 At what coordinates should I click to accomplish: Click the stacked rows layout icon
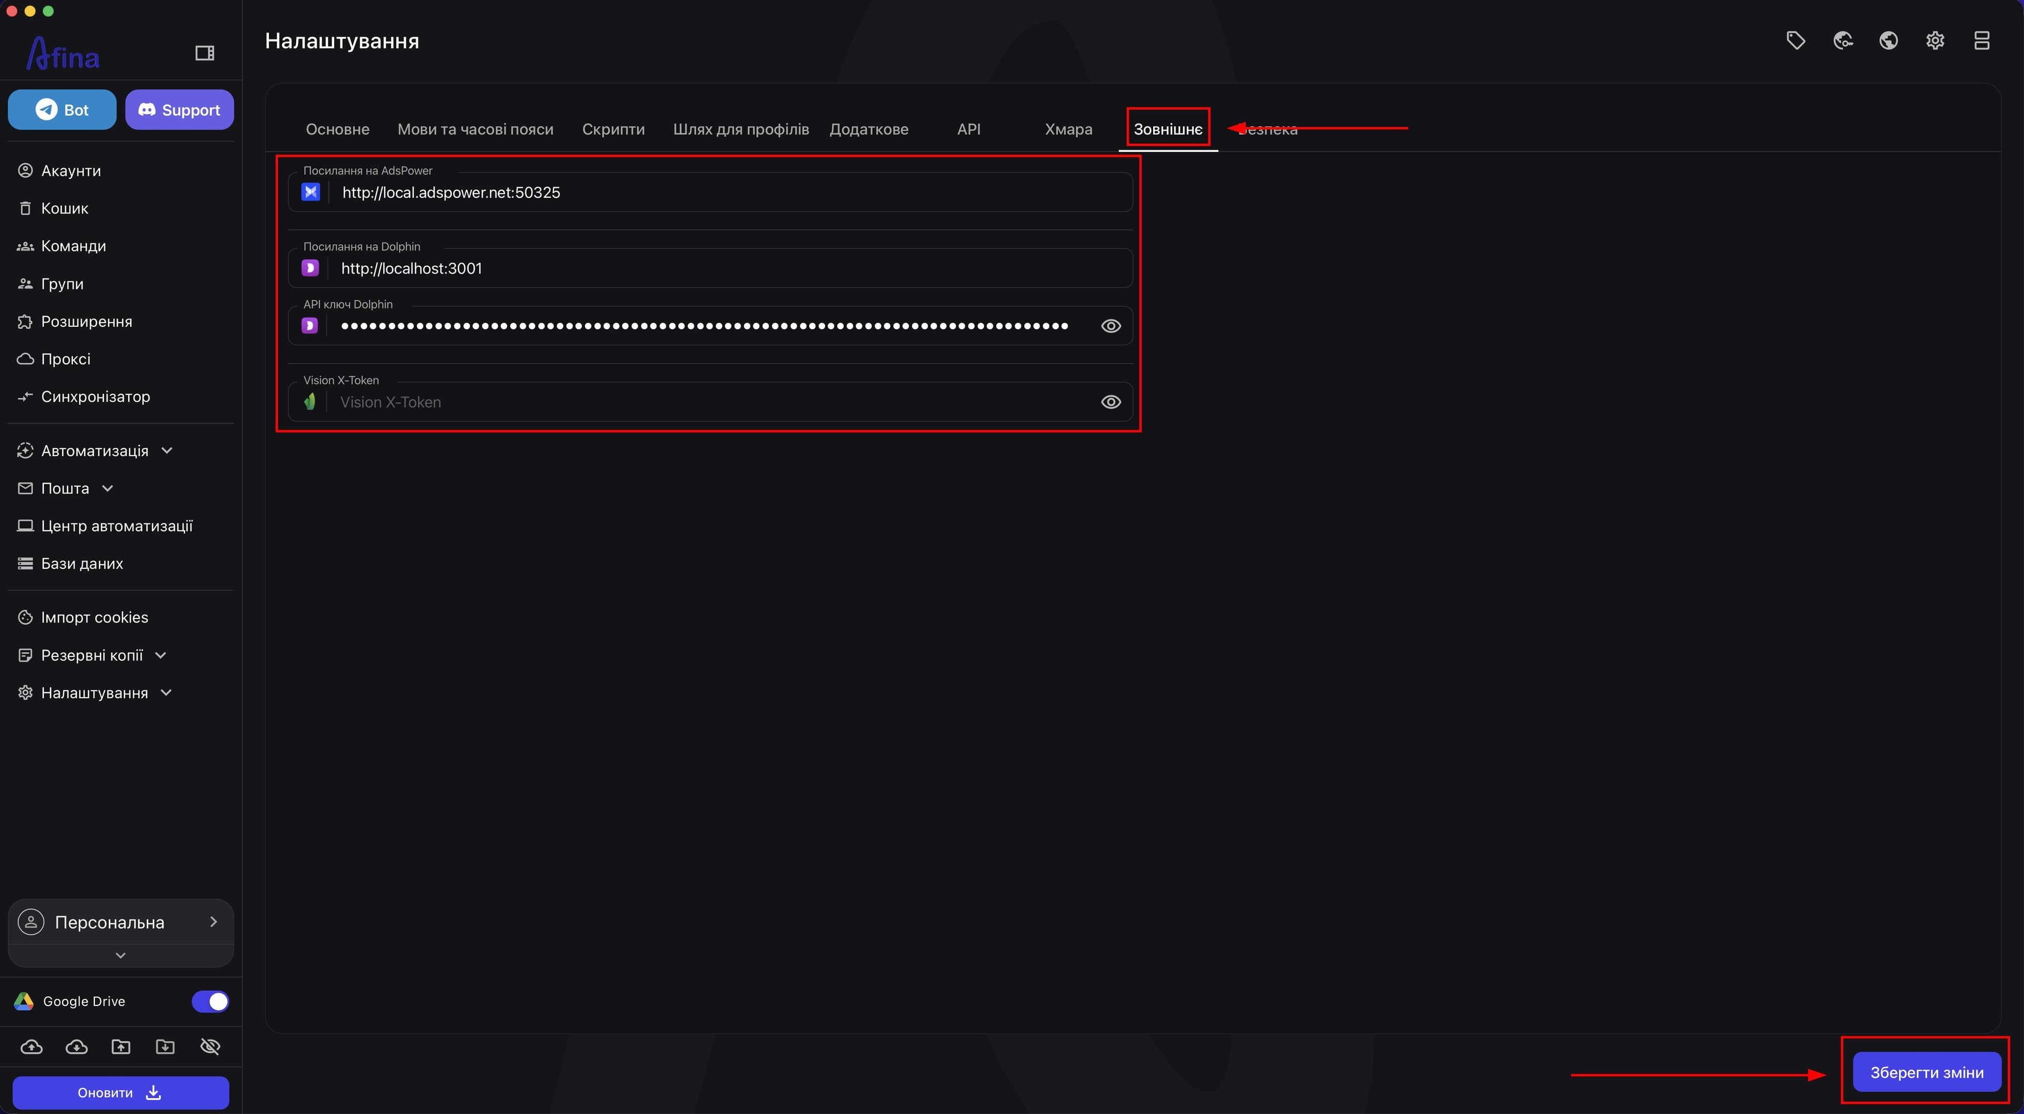click(1982, 41)
